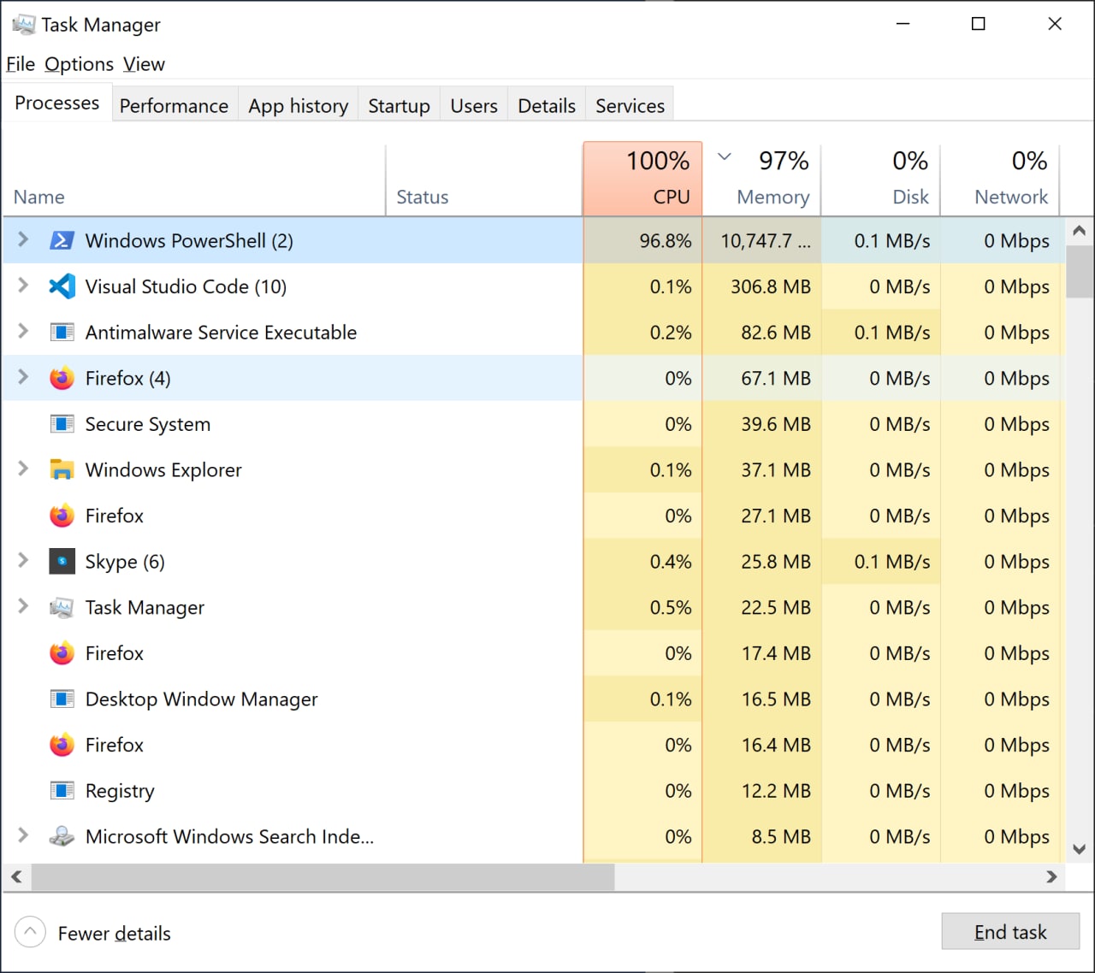
Task: Click the 306.8 MB memory value
Action: coord(771,286)
